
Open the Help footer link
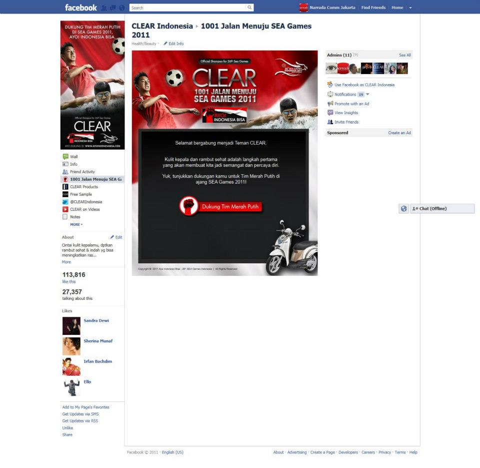pyautogui.click(x=413, y=452)
